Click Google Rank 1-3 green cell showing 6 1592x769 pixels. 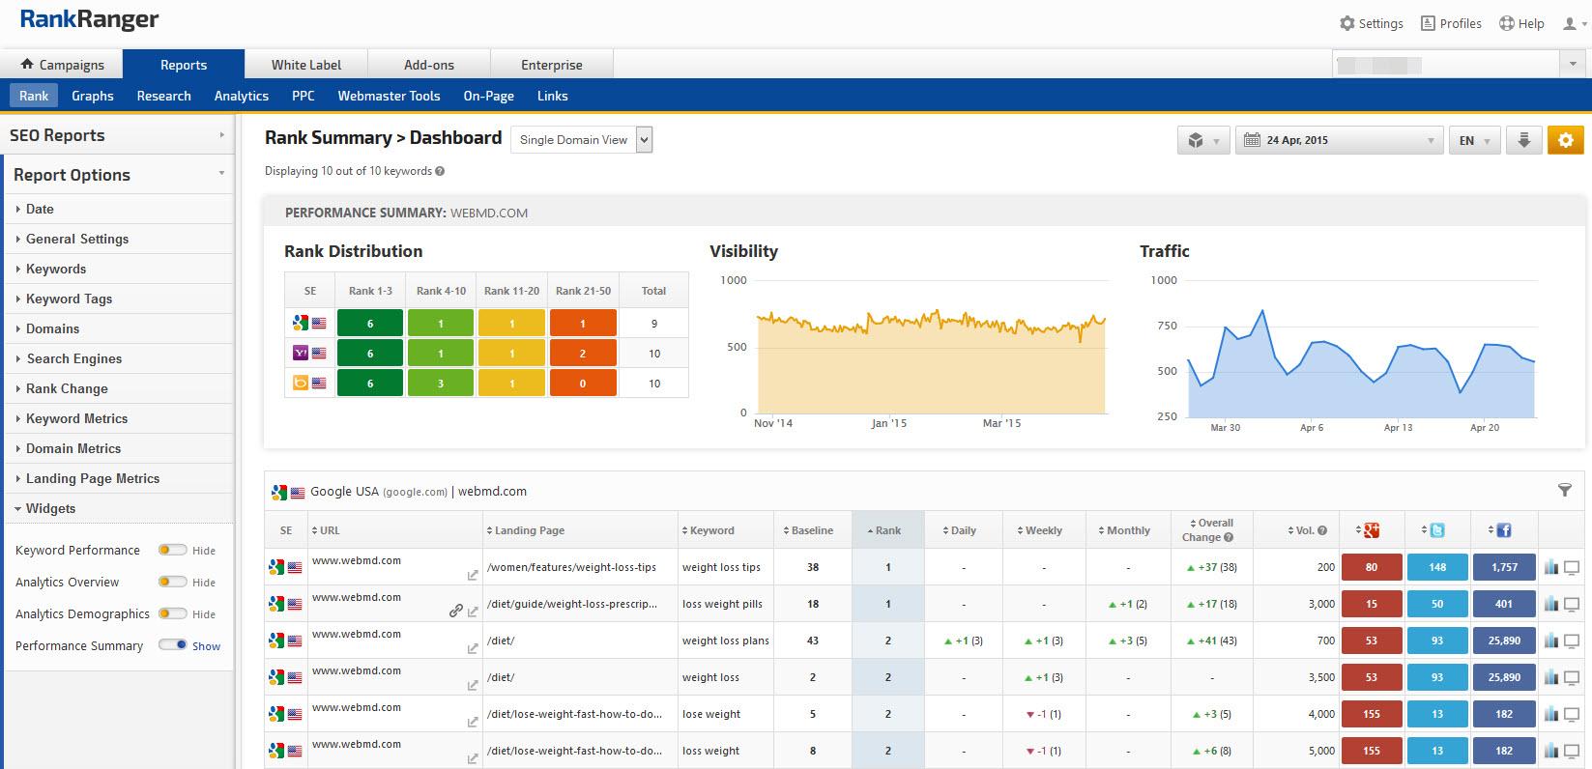[x=370, y=324]
